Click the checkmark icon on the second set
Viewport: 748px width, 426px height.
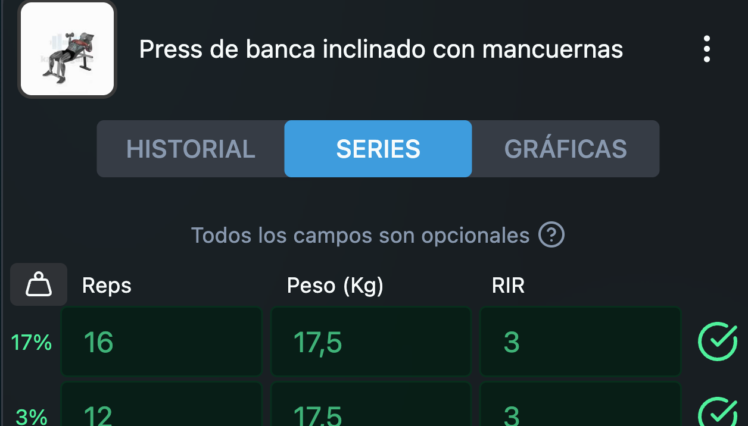718,412
